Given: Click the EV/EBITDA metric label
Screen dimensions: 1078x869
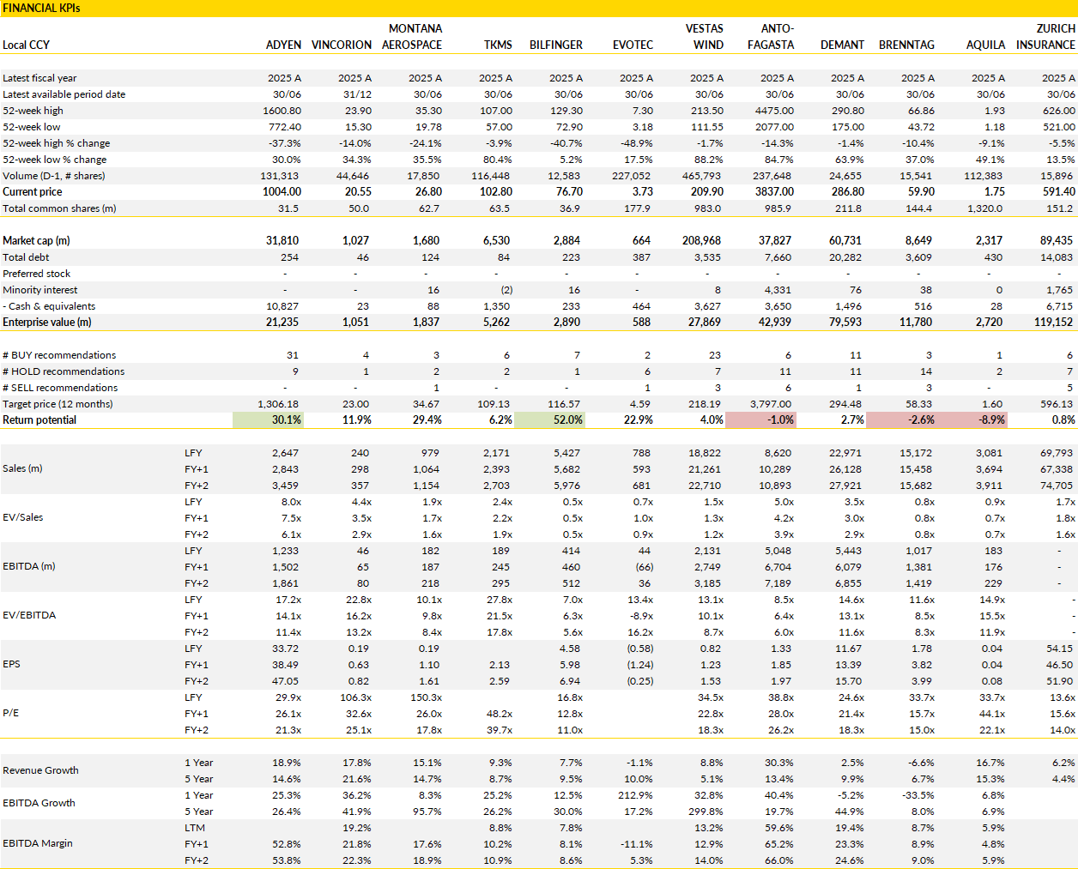Looking at the screenshot, I should pos(29,615).
